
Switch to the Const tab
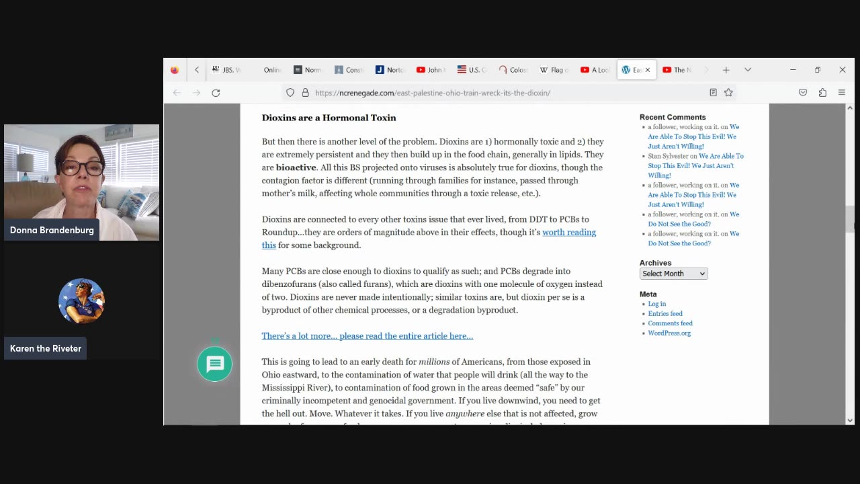[349, 70]
